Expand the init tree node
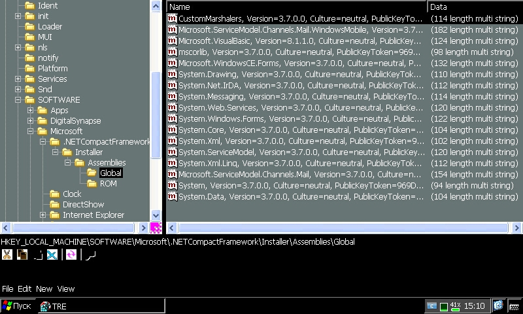The width and height of the screenshot is (523, 314). 18,16
